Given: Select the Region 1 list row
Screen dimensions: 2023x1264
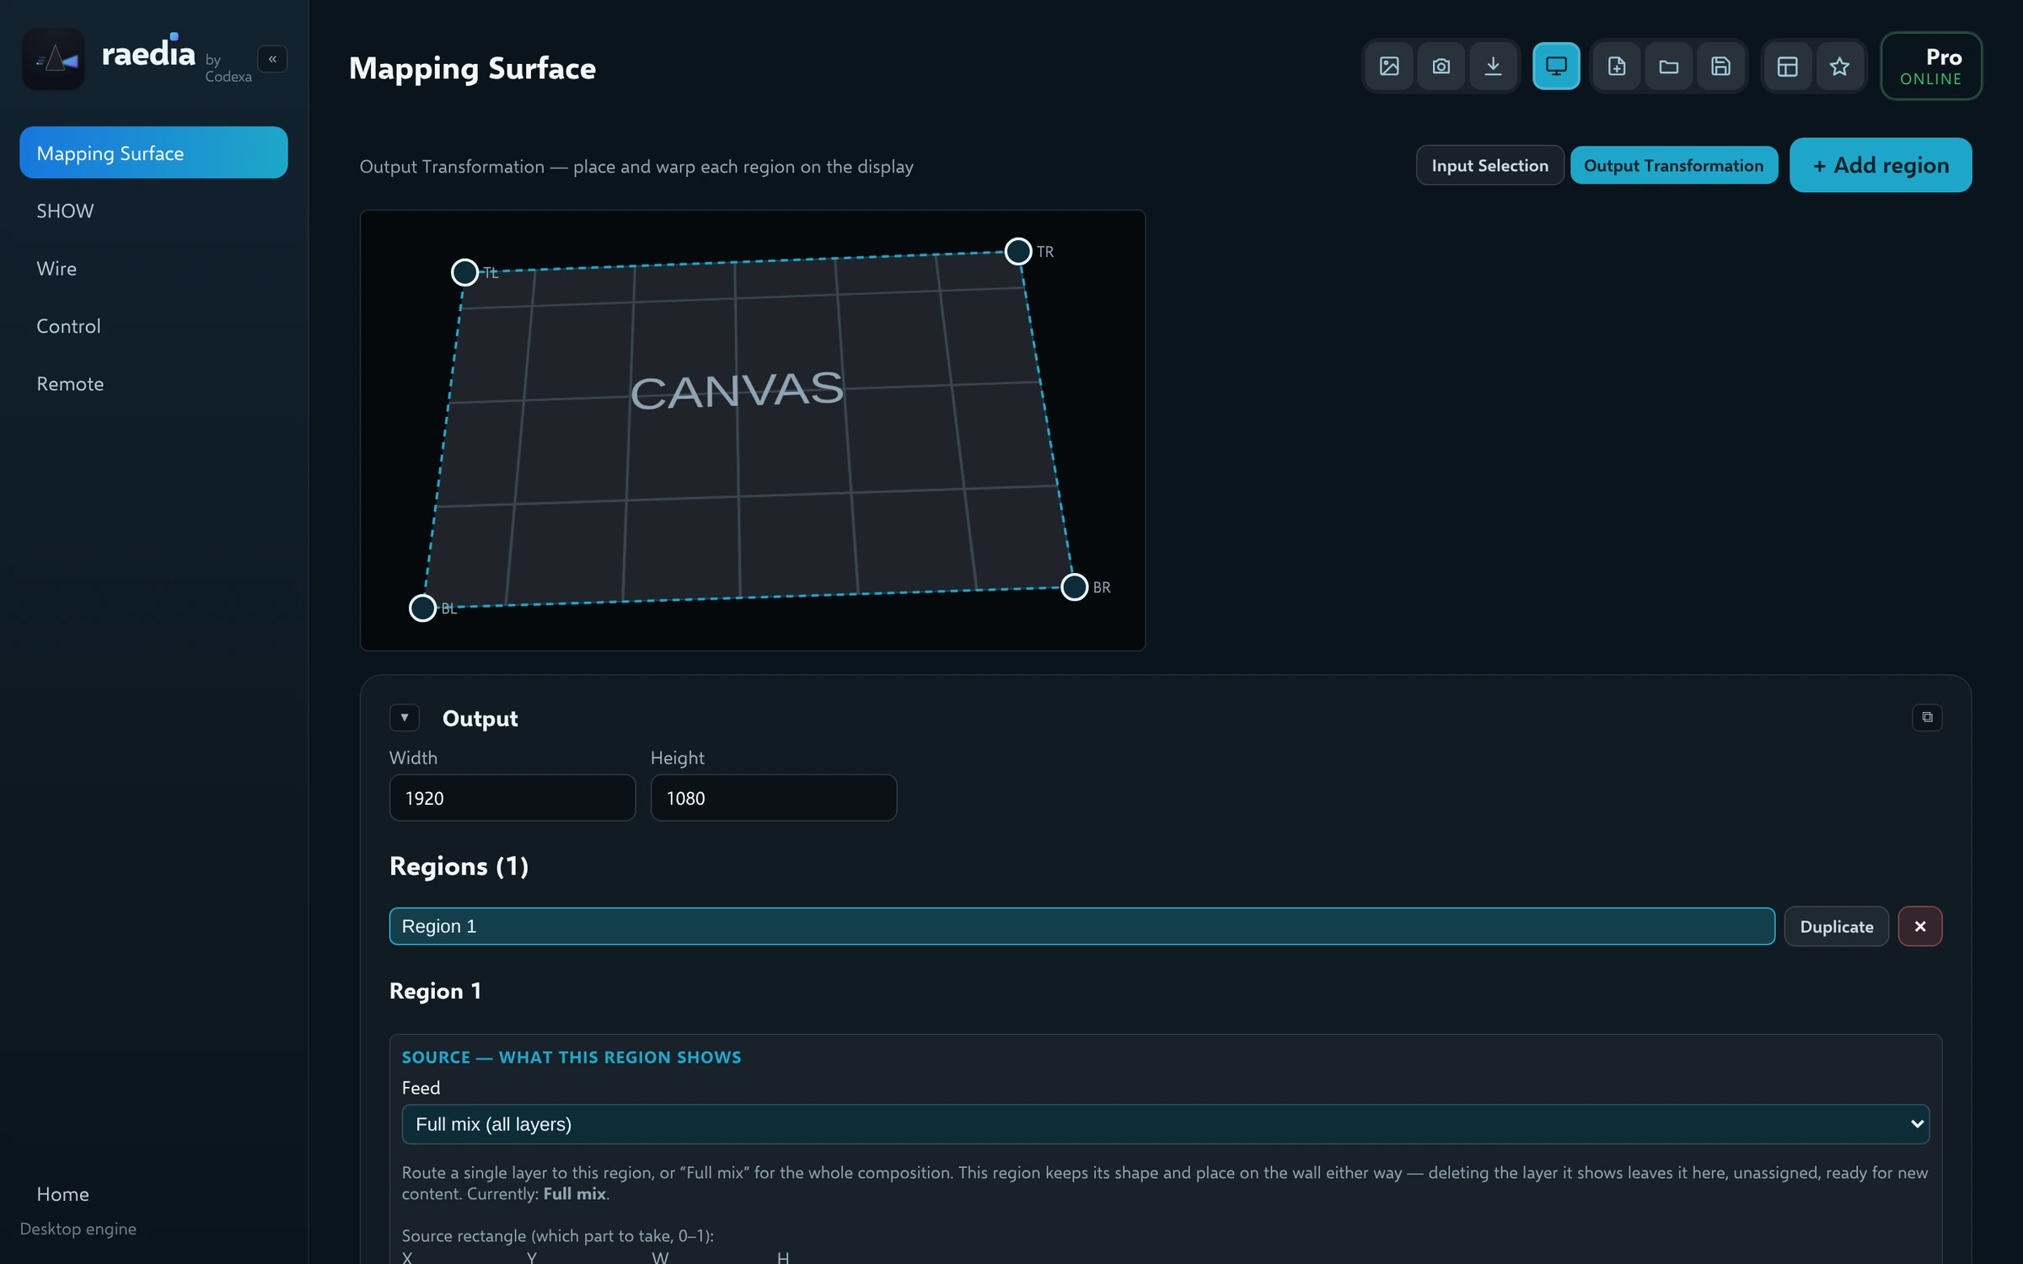Looking at the screenshot, I should click(1081, 926).
